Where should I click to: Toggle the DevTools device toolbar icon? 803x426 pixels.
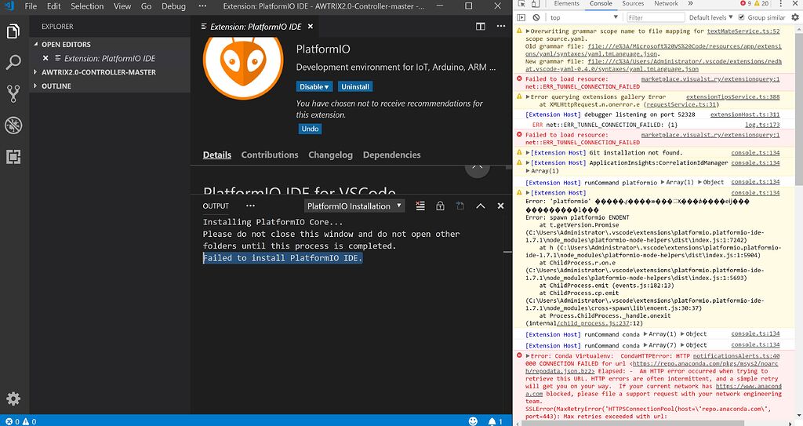[x=535, y=4]
